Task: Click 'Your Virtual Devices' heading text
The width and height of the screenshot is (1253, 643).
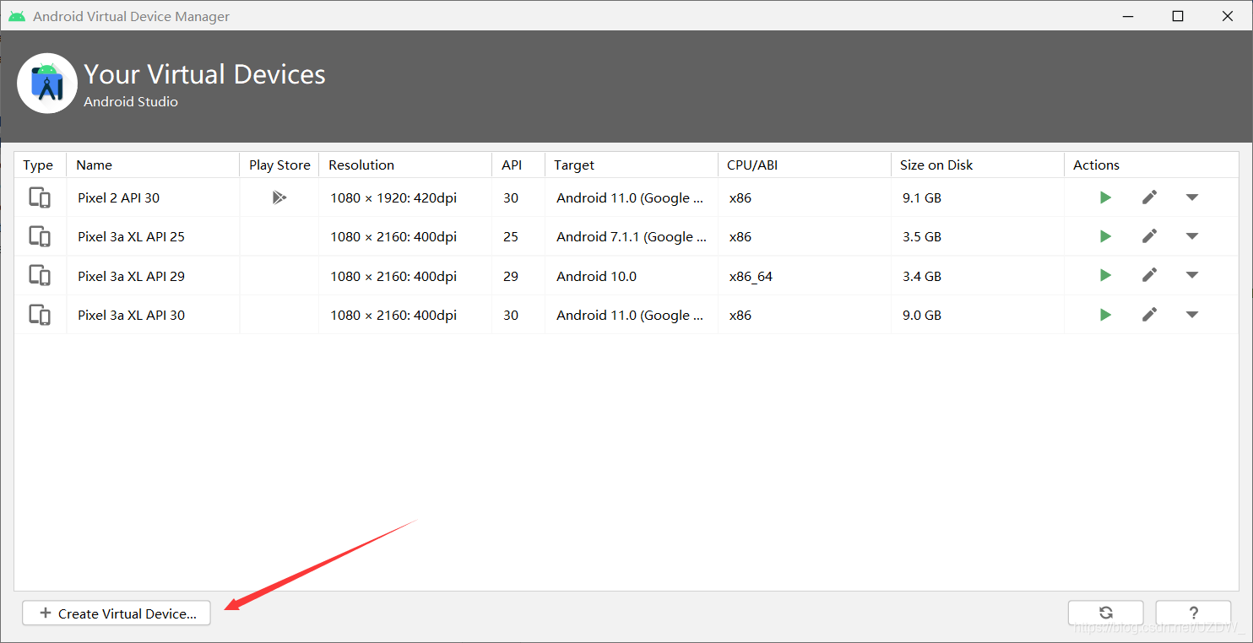Action: tap(204, 74)
